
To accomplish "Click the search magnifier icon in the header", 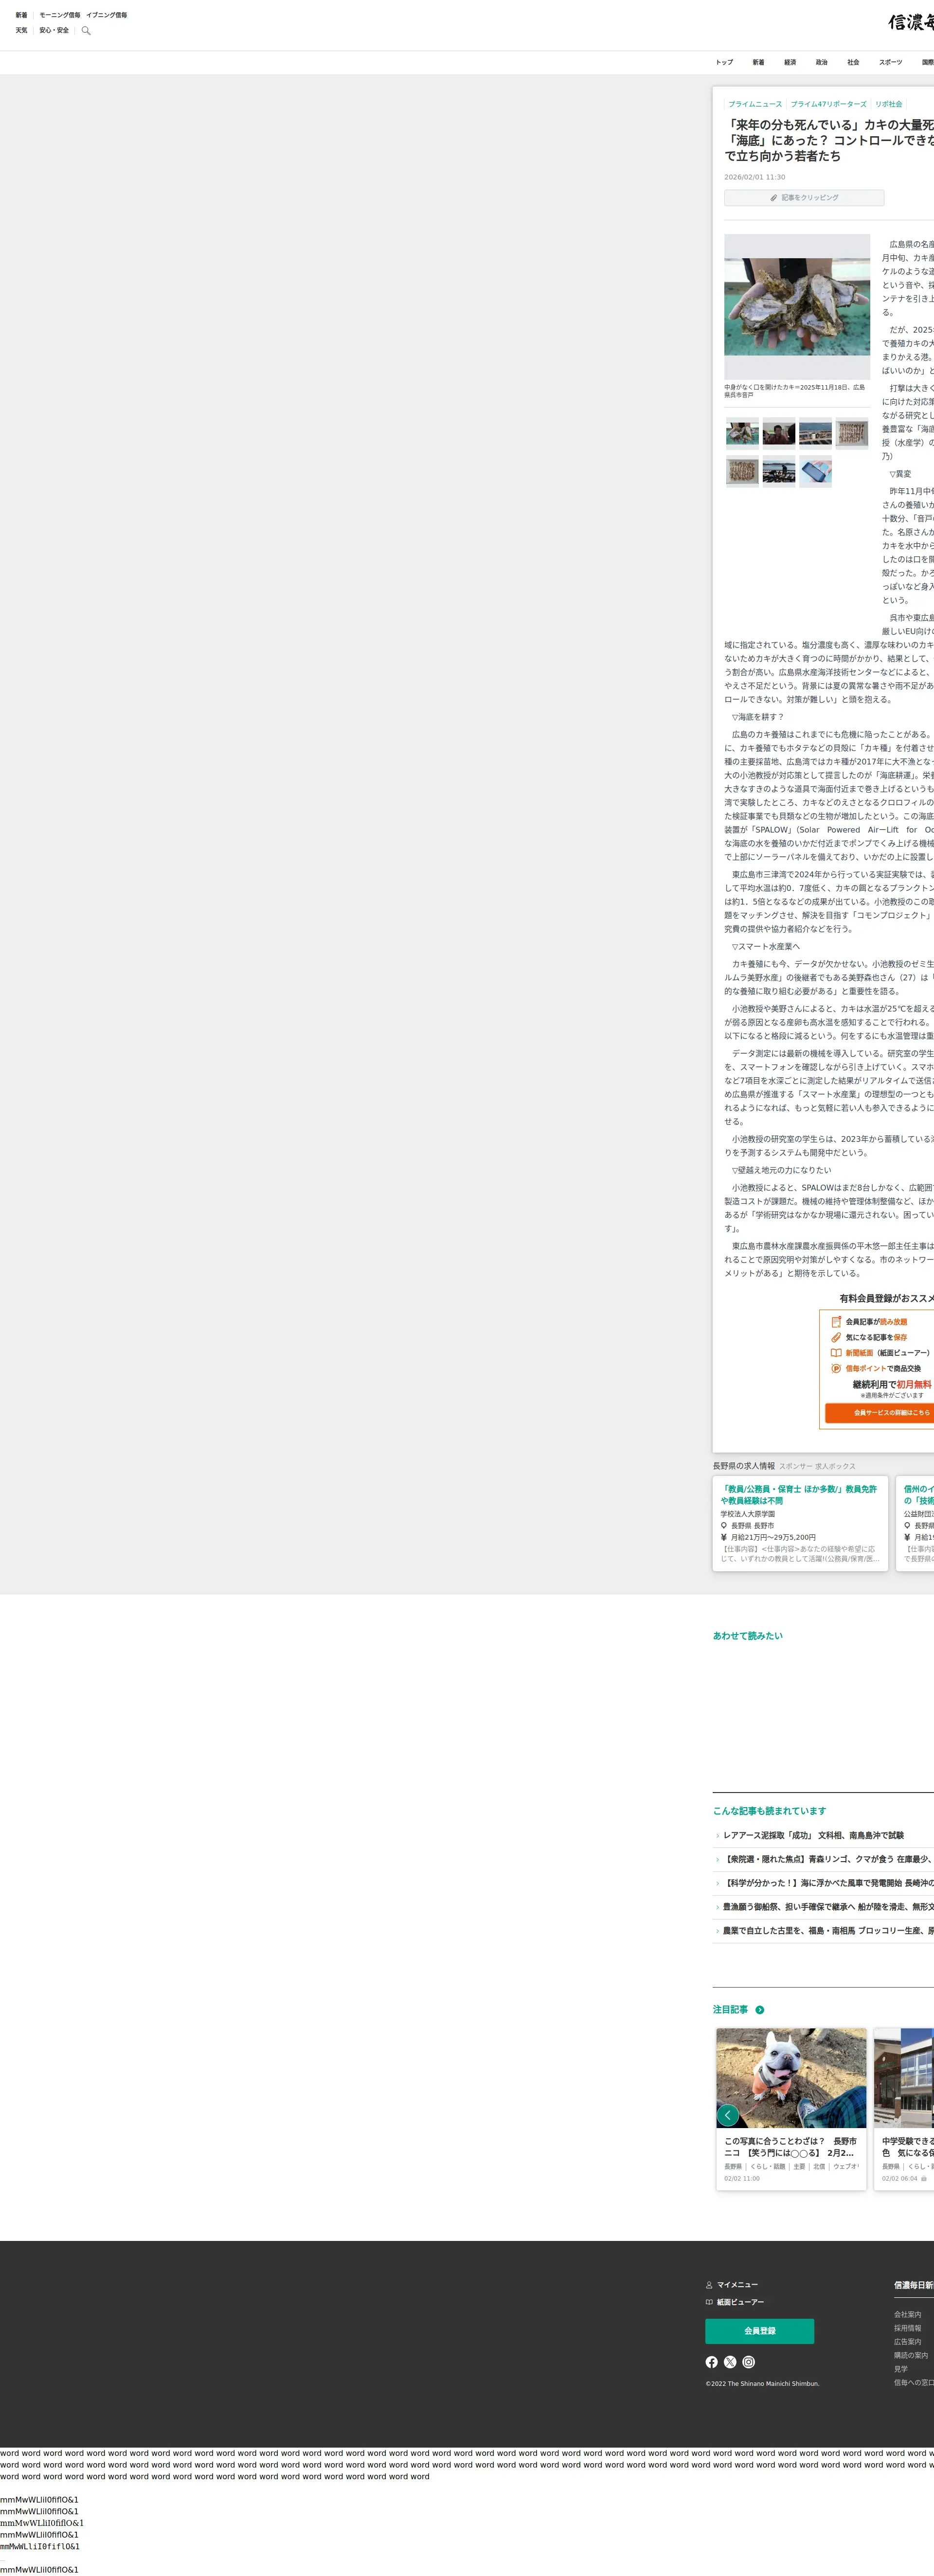I will coord(86,31).
